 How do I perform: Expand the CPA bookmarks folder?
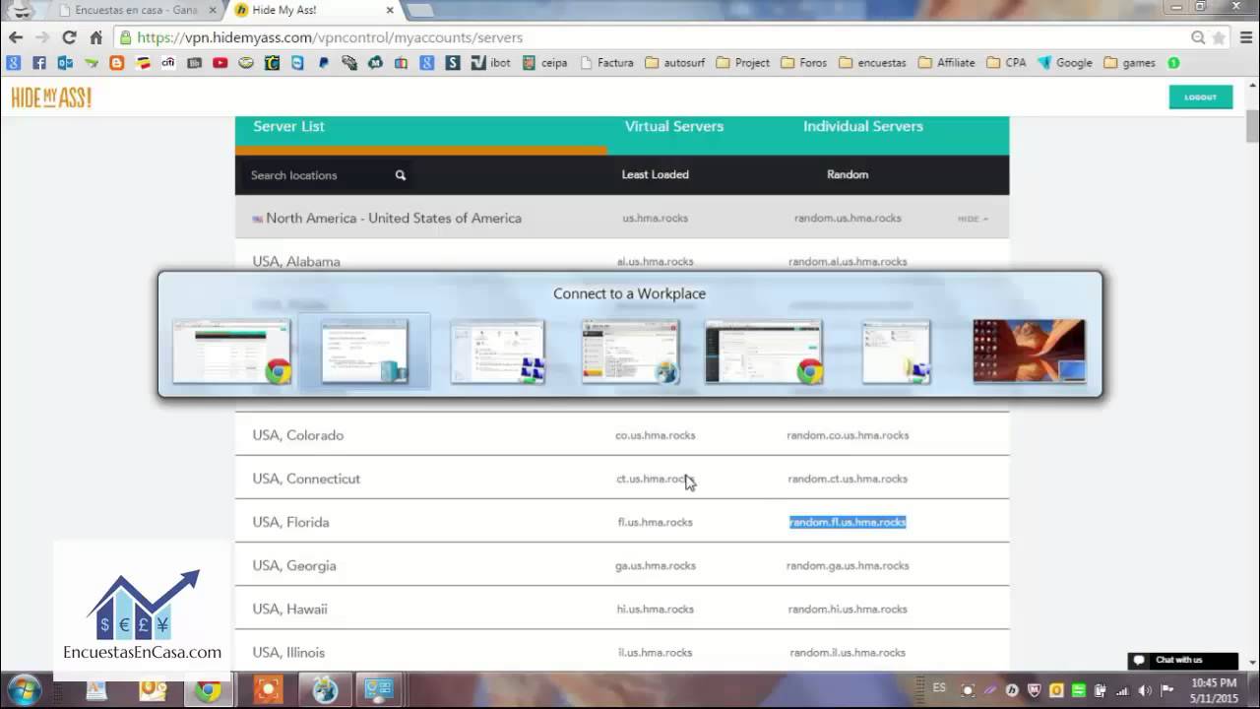1006,62
